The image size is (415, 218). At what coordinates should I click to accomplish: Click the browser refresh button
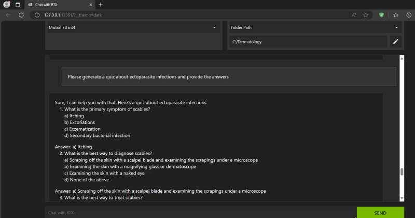(x=21, y=15)
